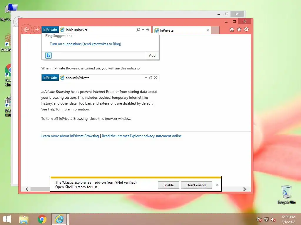Screen dimensions: 301x225
Task: Turn on Bing suggestions link
Action: coord(86,44)
